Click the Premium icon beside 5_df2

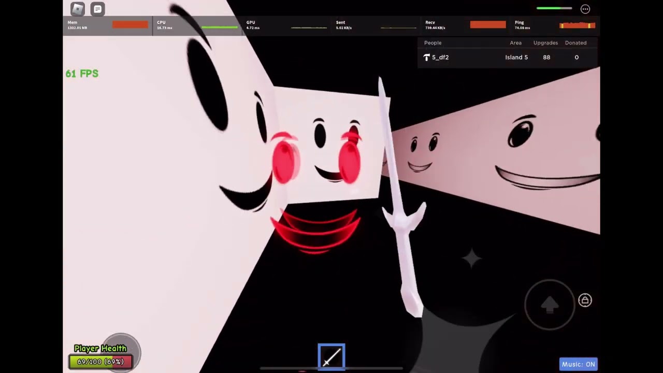pyautogui.click(x=427, y=57)
